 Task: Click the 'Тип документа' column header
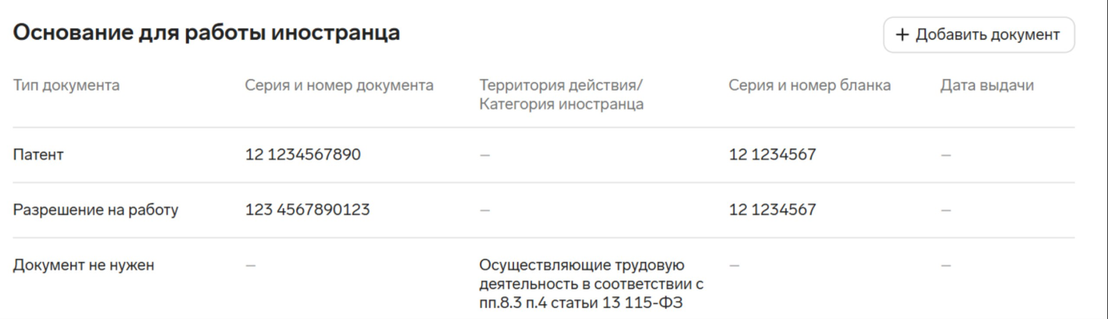66,85
